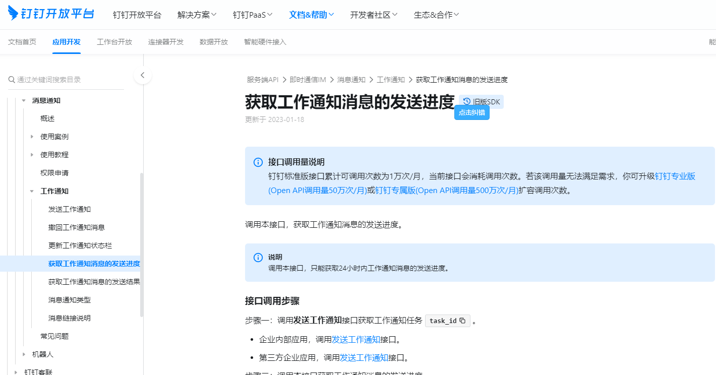The width and height of the screenshot is (716, 375).
Task: Switch to the 应用开发 tab
Action: click(67, 42)
